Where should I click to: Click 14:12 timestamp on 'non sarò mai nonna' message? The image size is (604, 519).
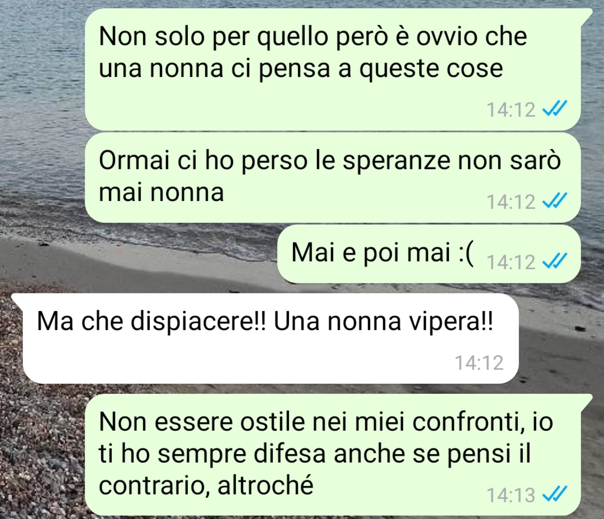tap(511, 202)
